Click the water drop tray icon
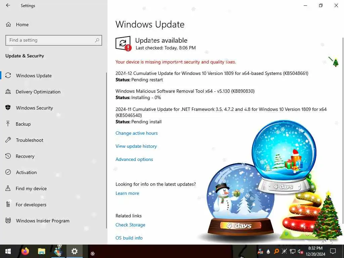The height and width of the screenshot is (258, 344). tap(268, 251)
